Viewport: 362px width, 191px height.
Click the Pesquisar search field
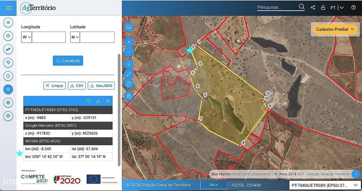pos(278,7)
